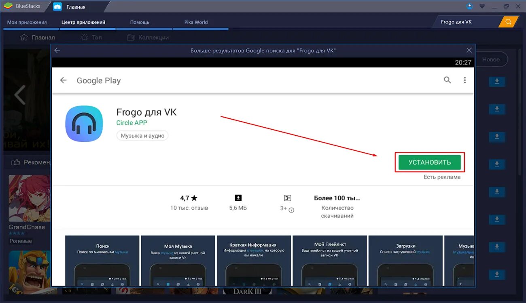Click the Ролевые genre label
The width and height of the screenshot is (526, 303).
click(x=21, y=241)
